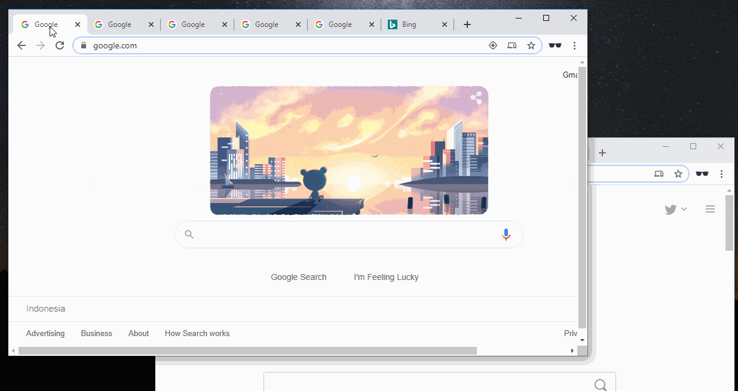738x391 pixels.
Task: Open the Advertising footer link
Action: (45, 334)
